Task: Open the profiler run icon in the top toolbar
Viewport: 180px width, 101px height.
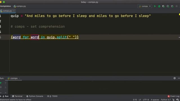Action: point(168,6)
